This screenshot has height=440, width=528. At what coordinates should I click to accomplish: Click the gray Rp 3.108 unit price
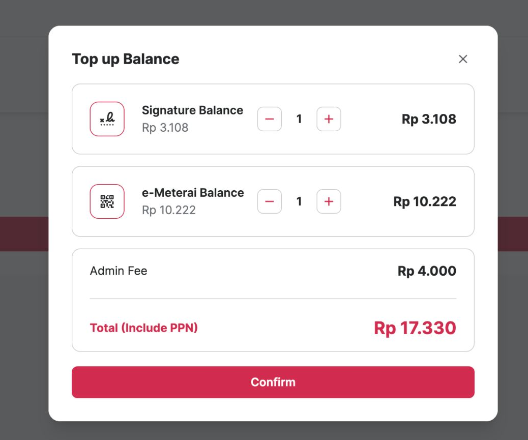[165, 128]
